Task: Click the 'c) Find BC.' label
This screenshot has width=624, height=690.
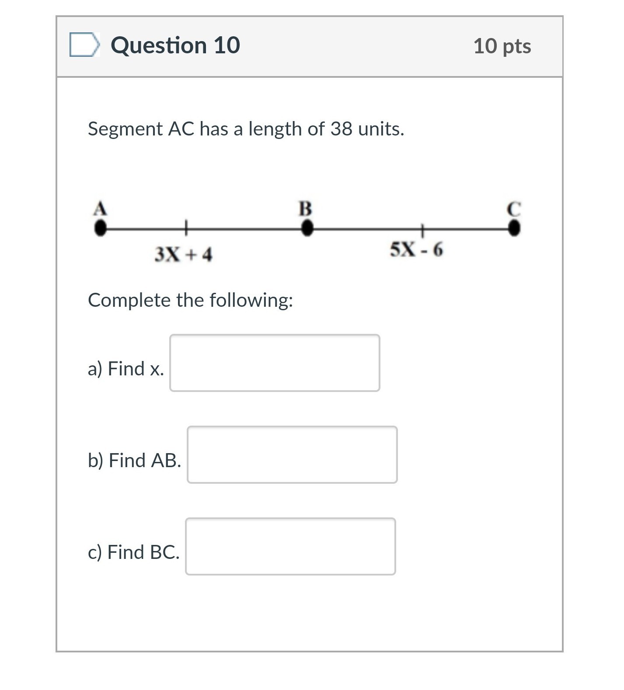Action: pyautogui.click(x=133, y=552)
